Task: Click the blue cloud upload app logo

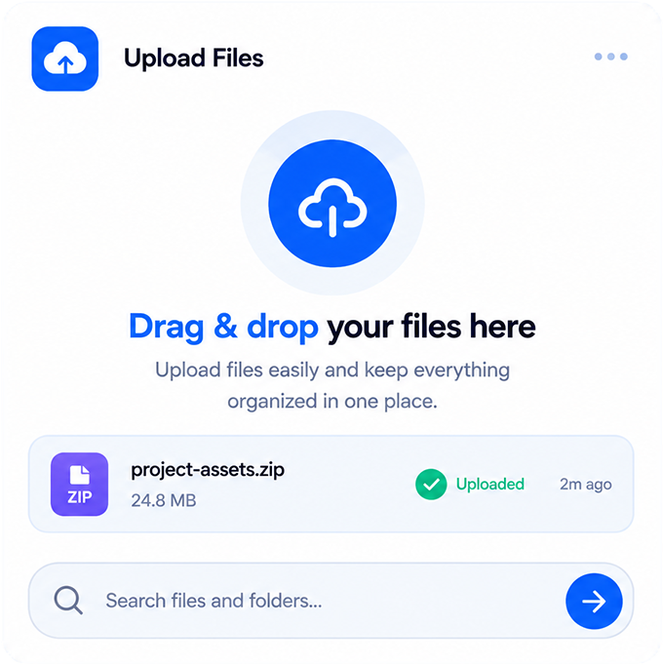Action: tap(65, 59)
